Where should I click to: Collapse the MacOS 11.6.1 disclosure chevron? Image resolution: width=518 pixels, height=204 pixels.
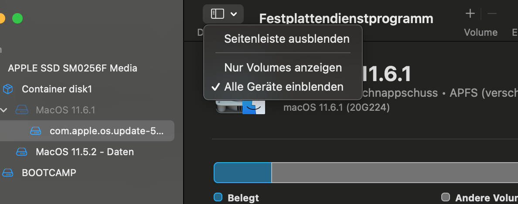[4, 110]
